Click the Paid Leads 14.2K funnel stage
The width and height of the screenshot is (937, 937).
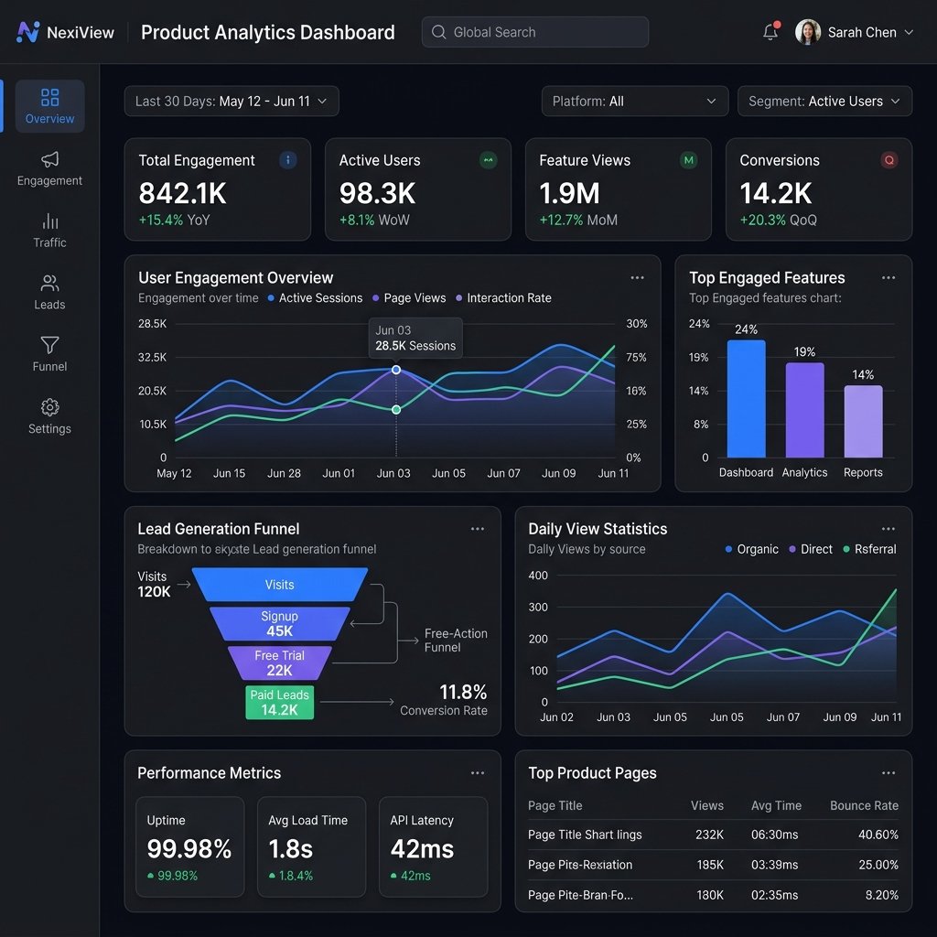pos(280,702)
